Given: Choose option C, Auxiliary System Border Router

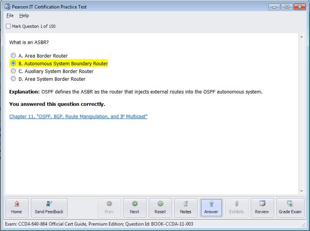Looking at the screenshot, I should coord(13,71).
